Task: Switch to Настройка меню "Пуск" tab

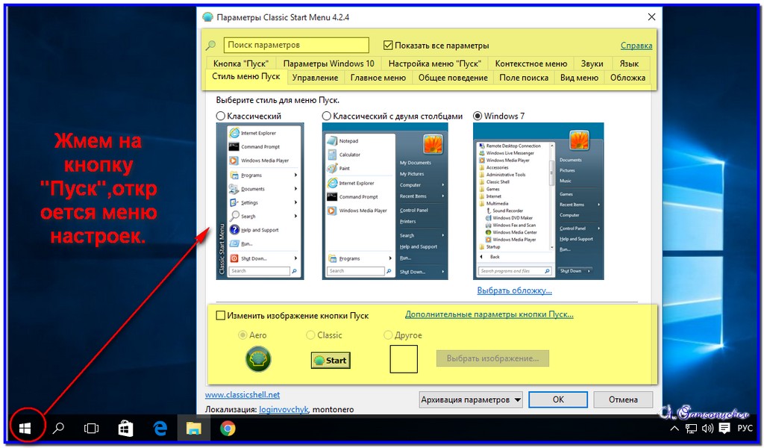Action: [435, 63]
